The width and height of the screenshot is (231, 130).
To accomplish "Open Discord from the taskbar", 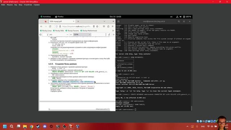I will coord(45,126).
